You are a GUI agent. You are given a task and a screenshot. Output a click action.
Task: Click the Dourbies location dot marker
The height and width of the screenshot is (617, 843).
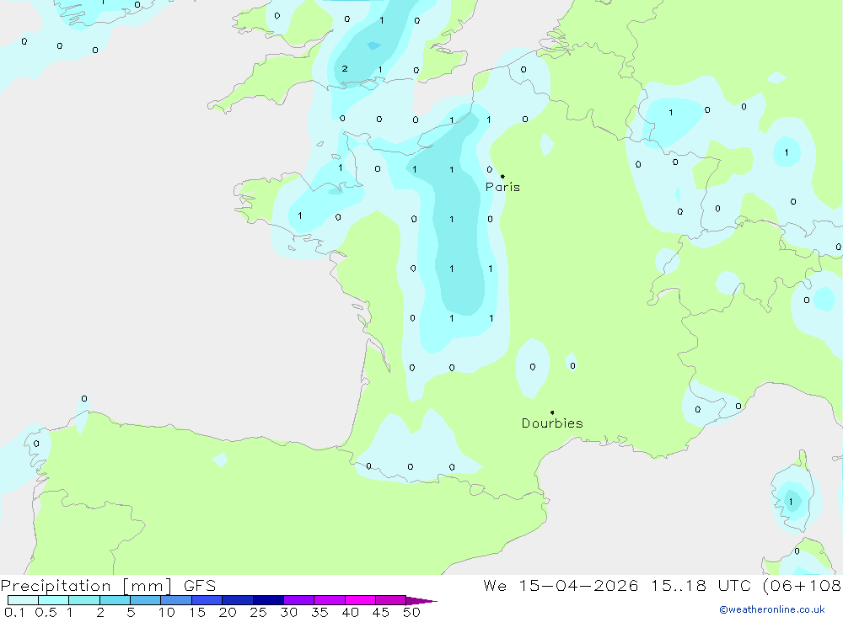552,412
